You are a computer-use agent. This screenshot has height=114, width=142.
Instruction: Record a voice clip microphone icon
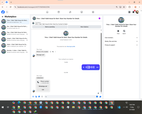[33, 97]
